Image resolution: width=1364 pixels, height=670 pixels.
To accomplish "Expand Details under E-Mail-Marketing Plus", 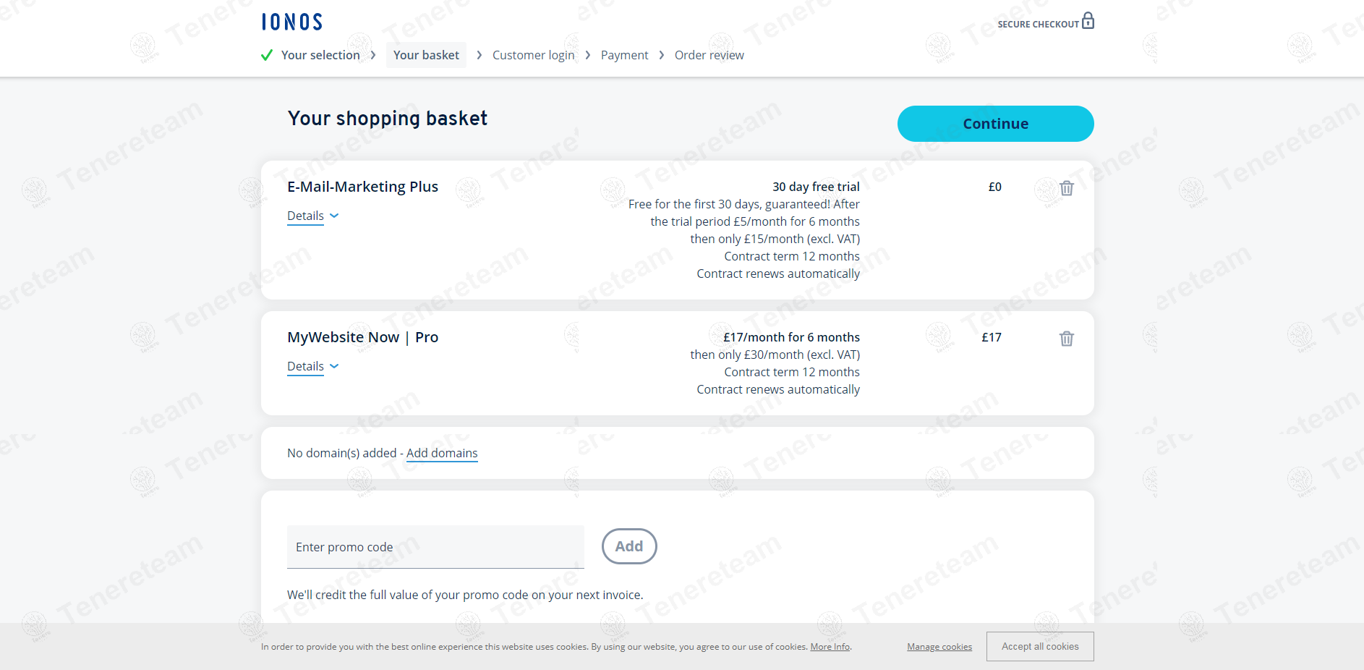I will click(x=312, y=216).
